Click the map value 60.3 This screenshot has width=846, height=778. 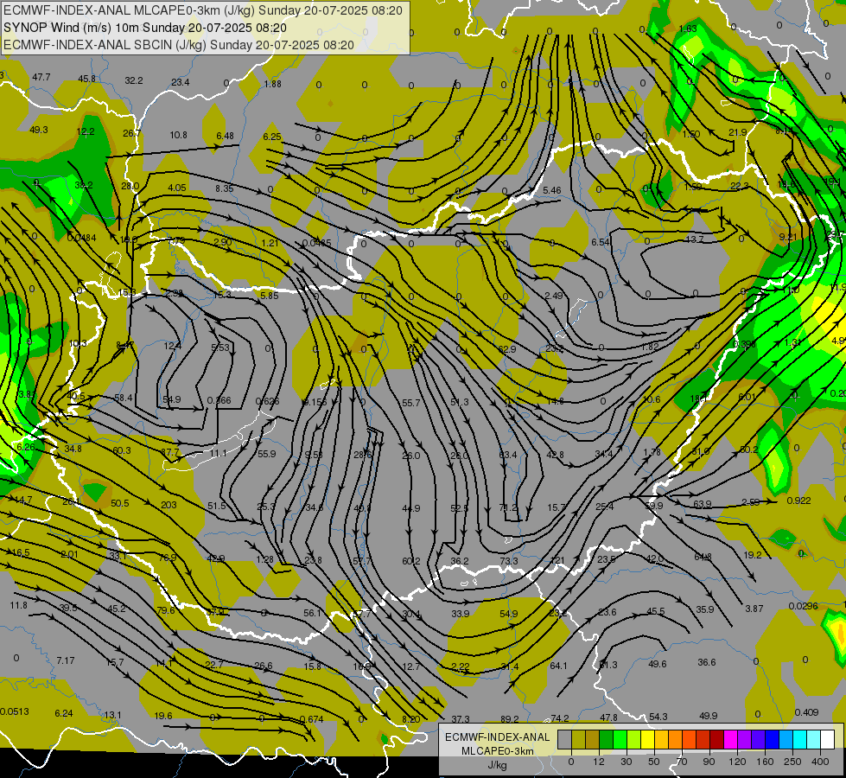point(122,450)
